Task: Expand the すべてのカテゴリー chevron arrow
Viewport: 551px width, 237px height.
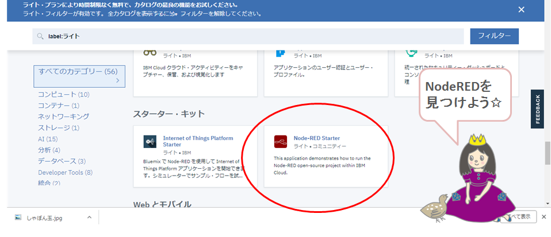Action: 118,81
